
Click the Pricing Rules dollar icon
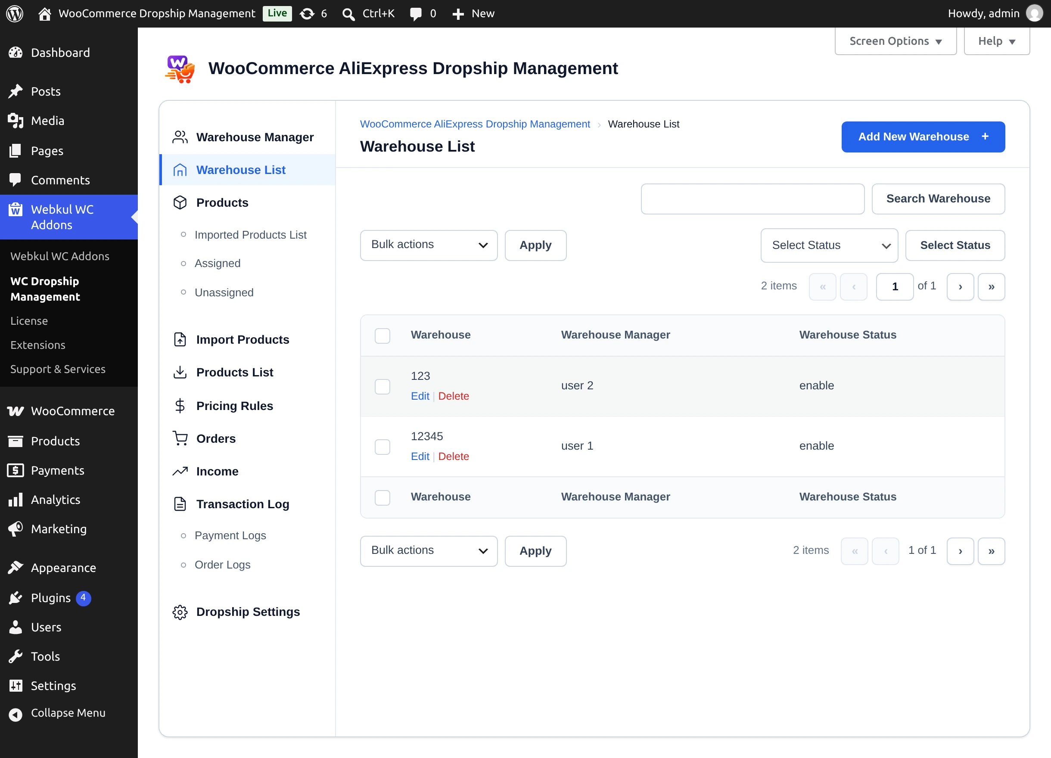point(180,406)
